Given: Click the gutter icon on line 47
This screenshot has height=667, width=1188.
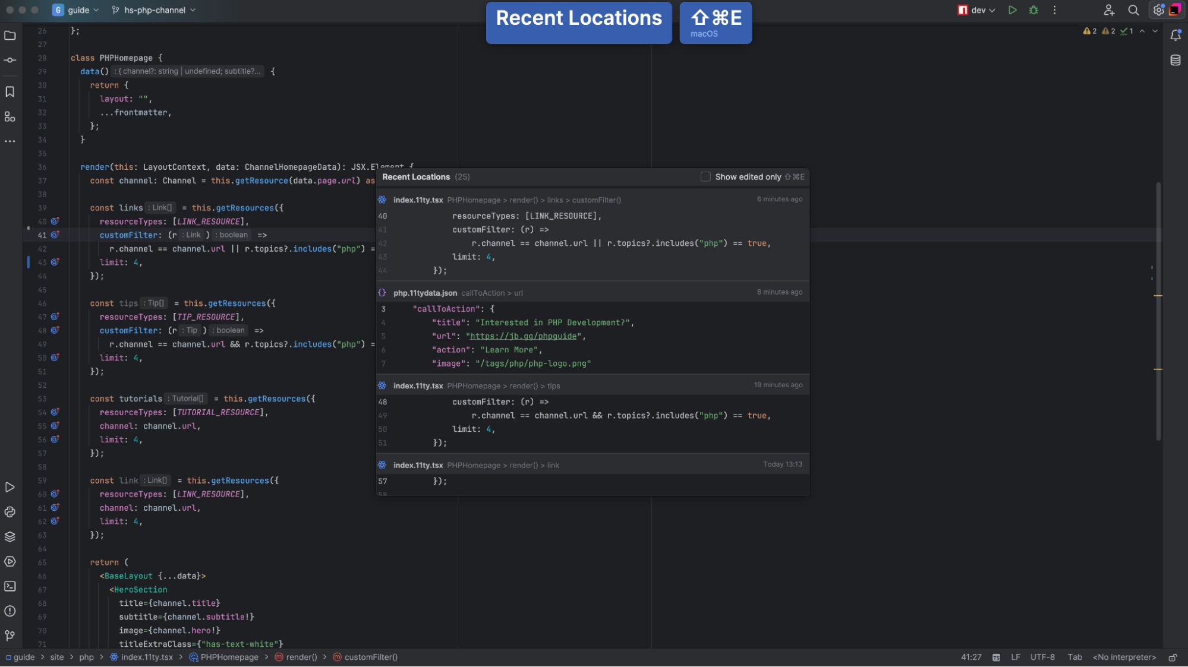Looking at the screenshot, I should tap(55, 317).
